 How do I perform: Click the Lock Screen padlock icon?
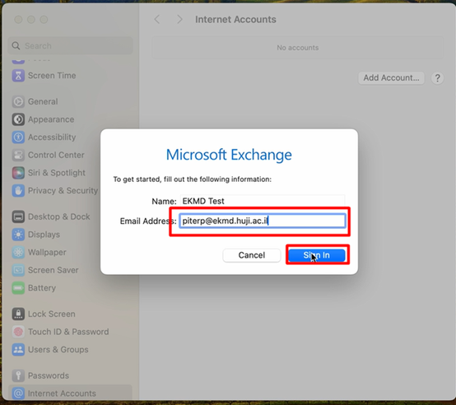pos(18,314)
